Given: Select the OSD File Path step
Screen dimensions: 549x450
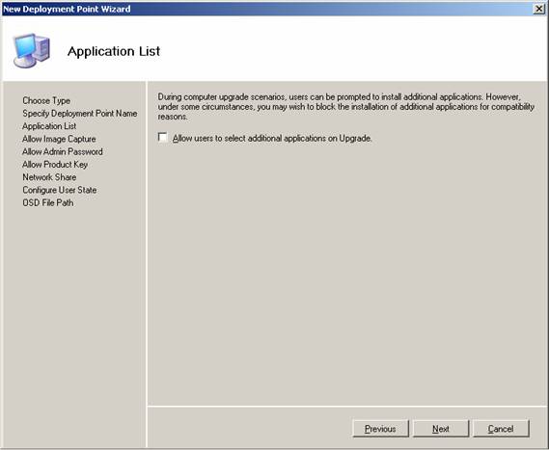Looking at the screenshot, I should (48, 202).
